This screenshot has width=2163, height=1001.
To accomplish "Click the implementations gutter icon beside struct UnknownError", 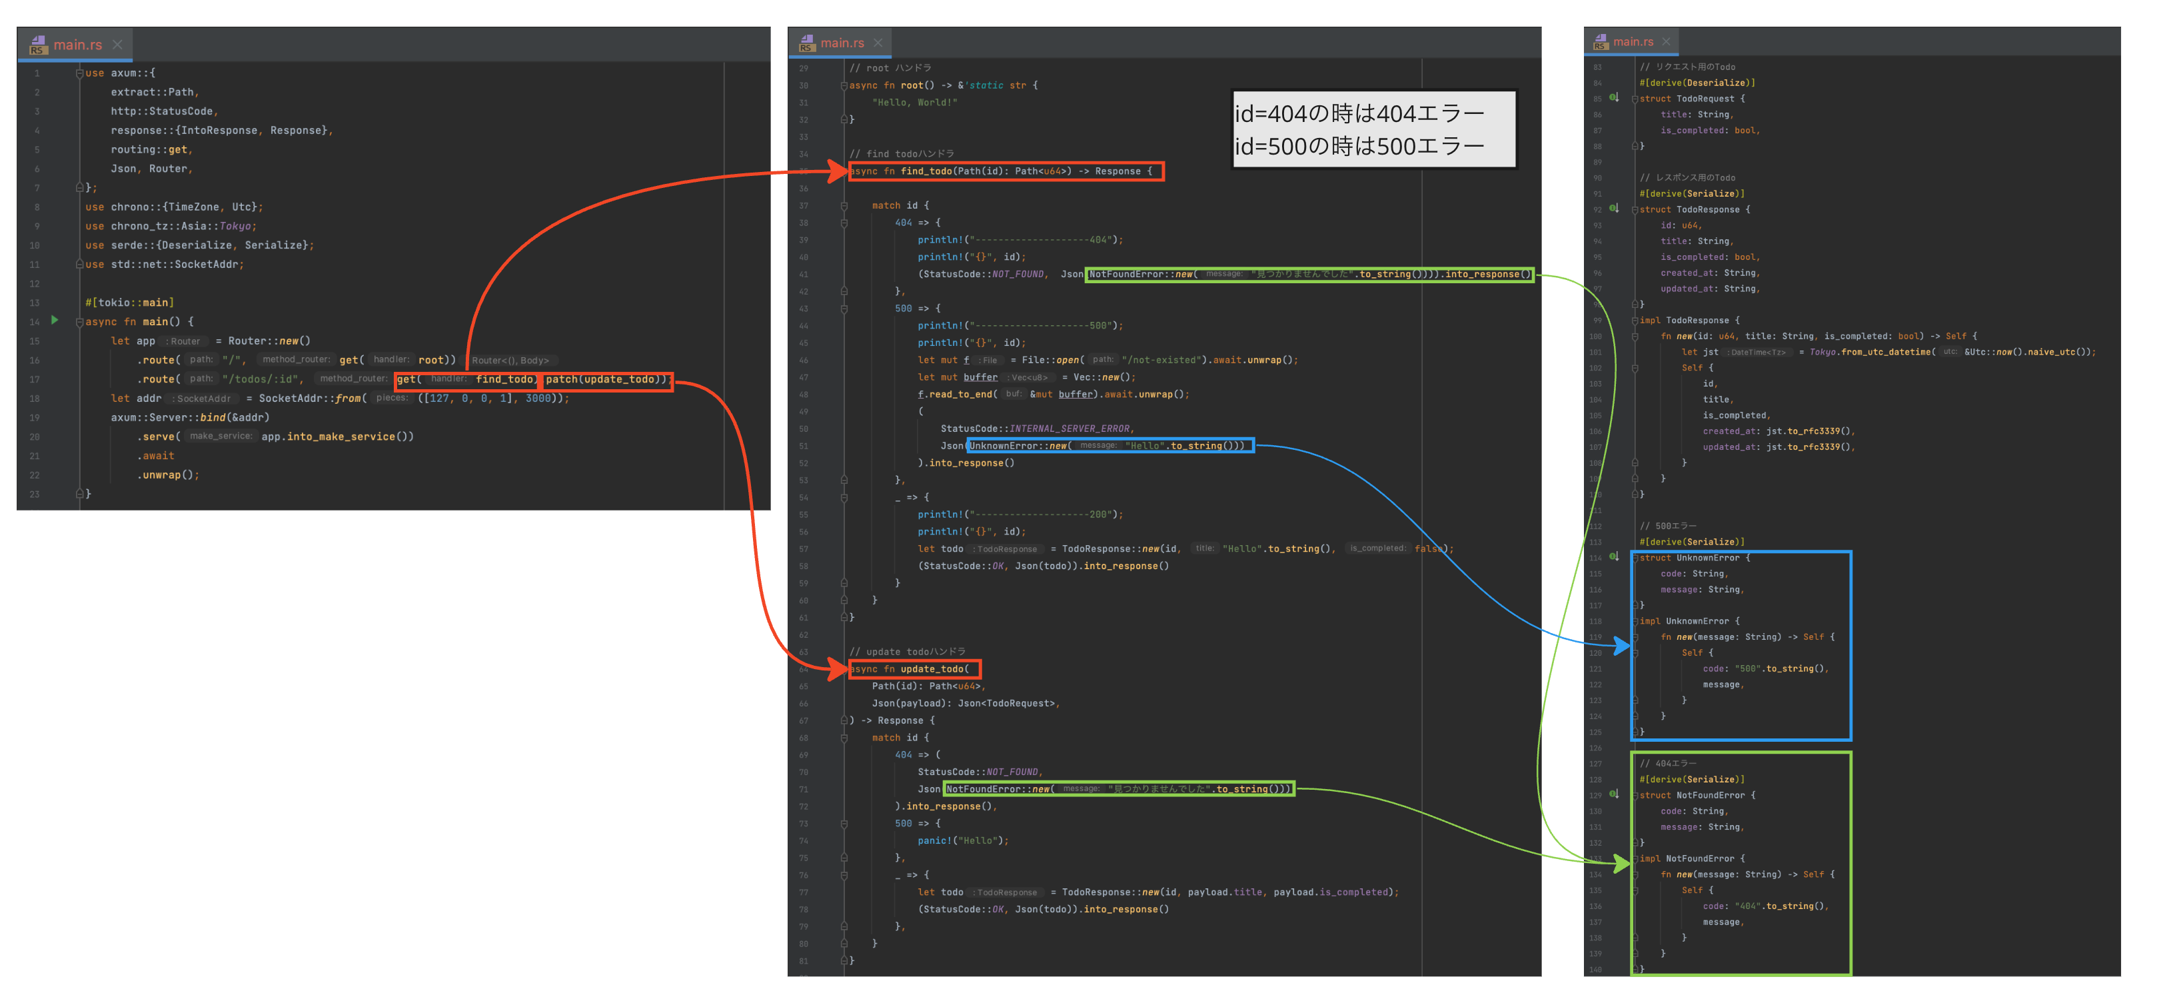I will 1613,556.
